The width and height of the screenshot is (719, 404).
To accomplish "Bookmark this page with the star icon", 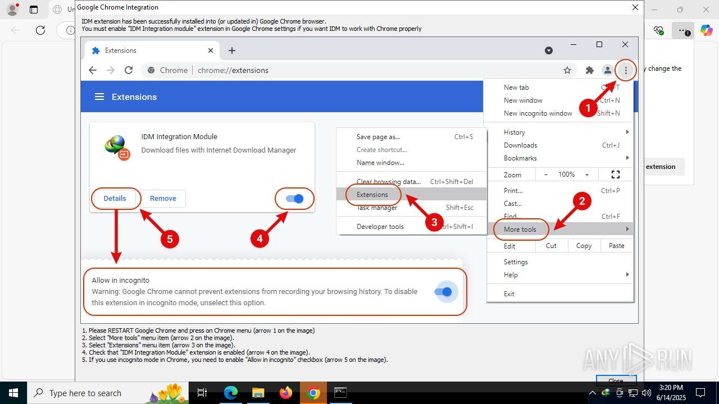I will point(567,70).
